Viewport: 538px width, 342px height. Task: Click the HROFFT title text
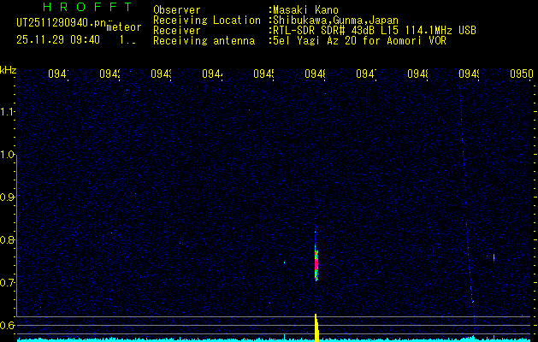point(86,9)
